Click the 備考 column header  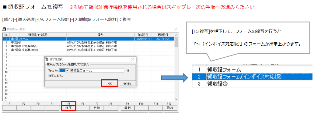tap(100, 35)
